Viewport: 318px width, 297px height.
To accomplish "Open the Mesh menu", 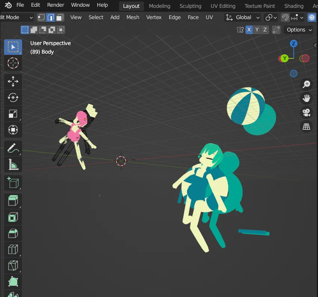I will pyautogui.click(x=132, y=17).
